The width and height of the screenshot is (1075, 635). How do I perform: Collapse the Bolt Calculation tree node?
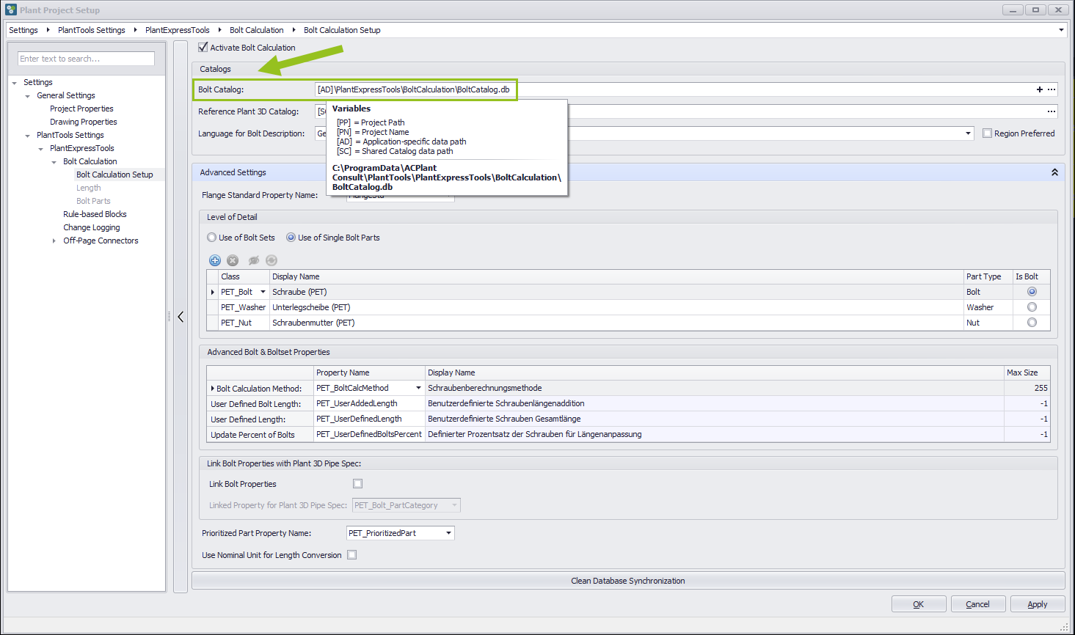54,162
